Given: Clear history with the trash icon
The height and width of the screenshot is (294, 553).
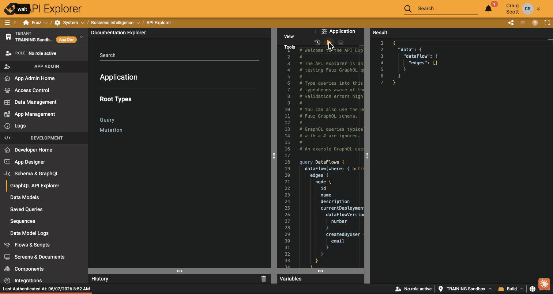Looking at the screenshot, I should 264,279.
